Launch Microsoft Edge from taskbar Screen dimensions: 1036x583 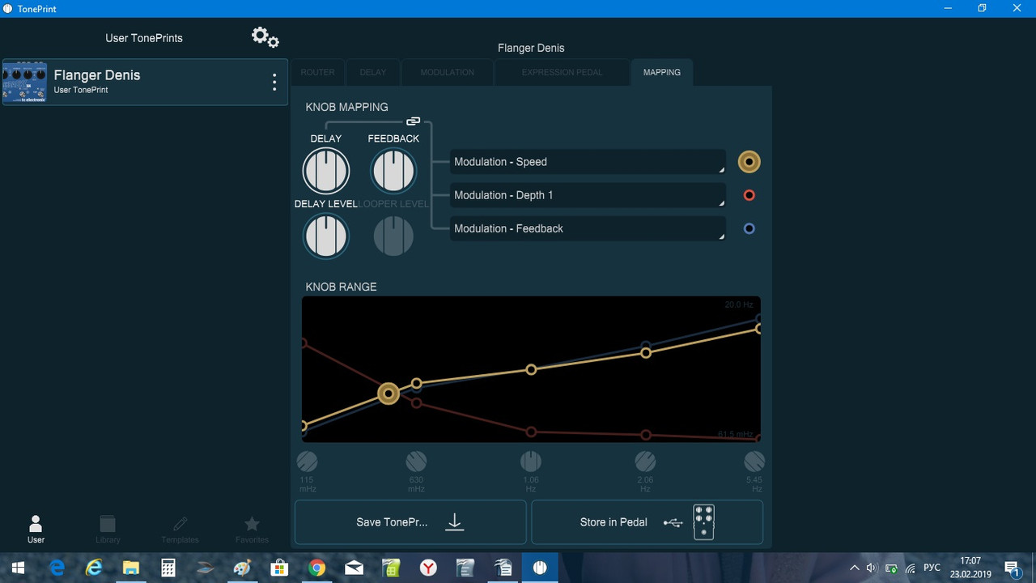tap(57, 568)
